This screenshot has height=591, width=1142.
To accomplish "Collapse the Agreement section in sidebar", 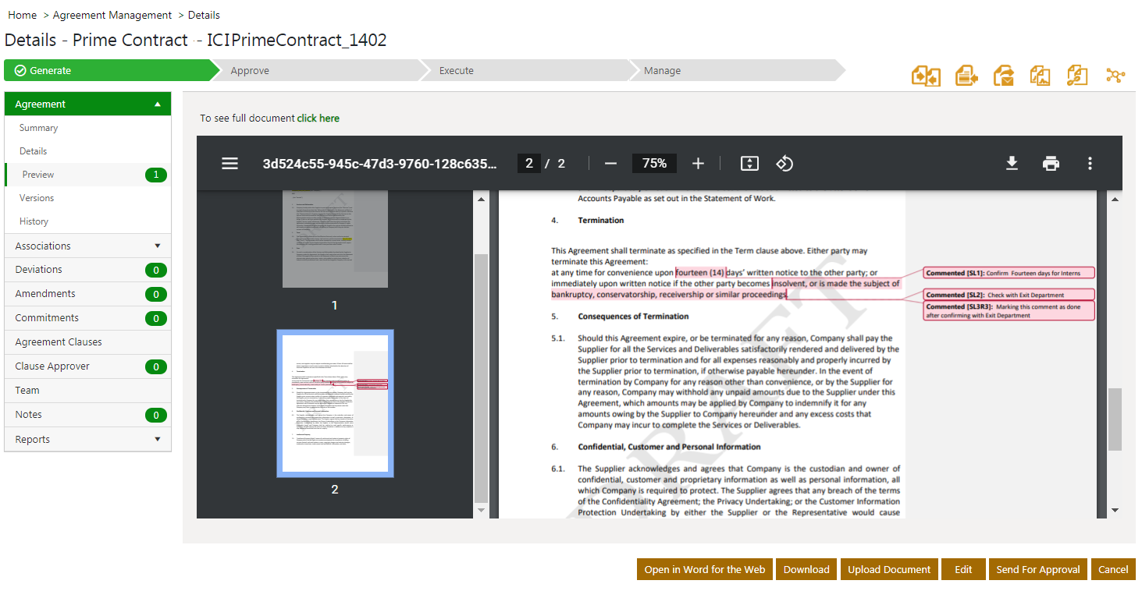I will tap(157, 104).
